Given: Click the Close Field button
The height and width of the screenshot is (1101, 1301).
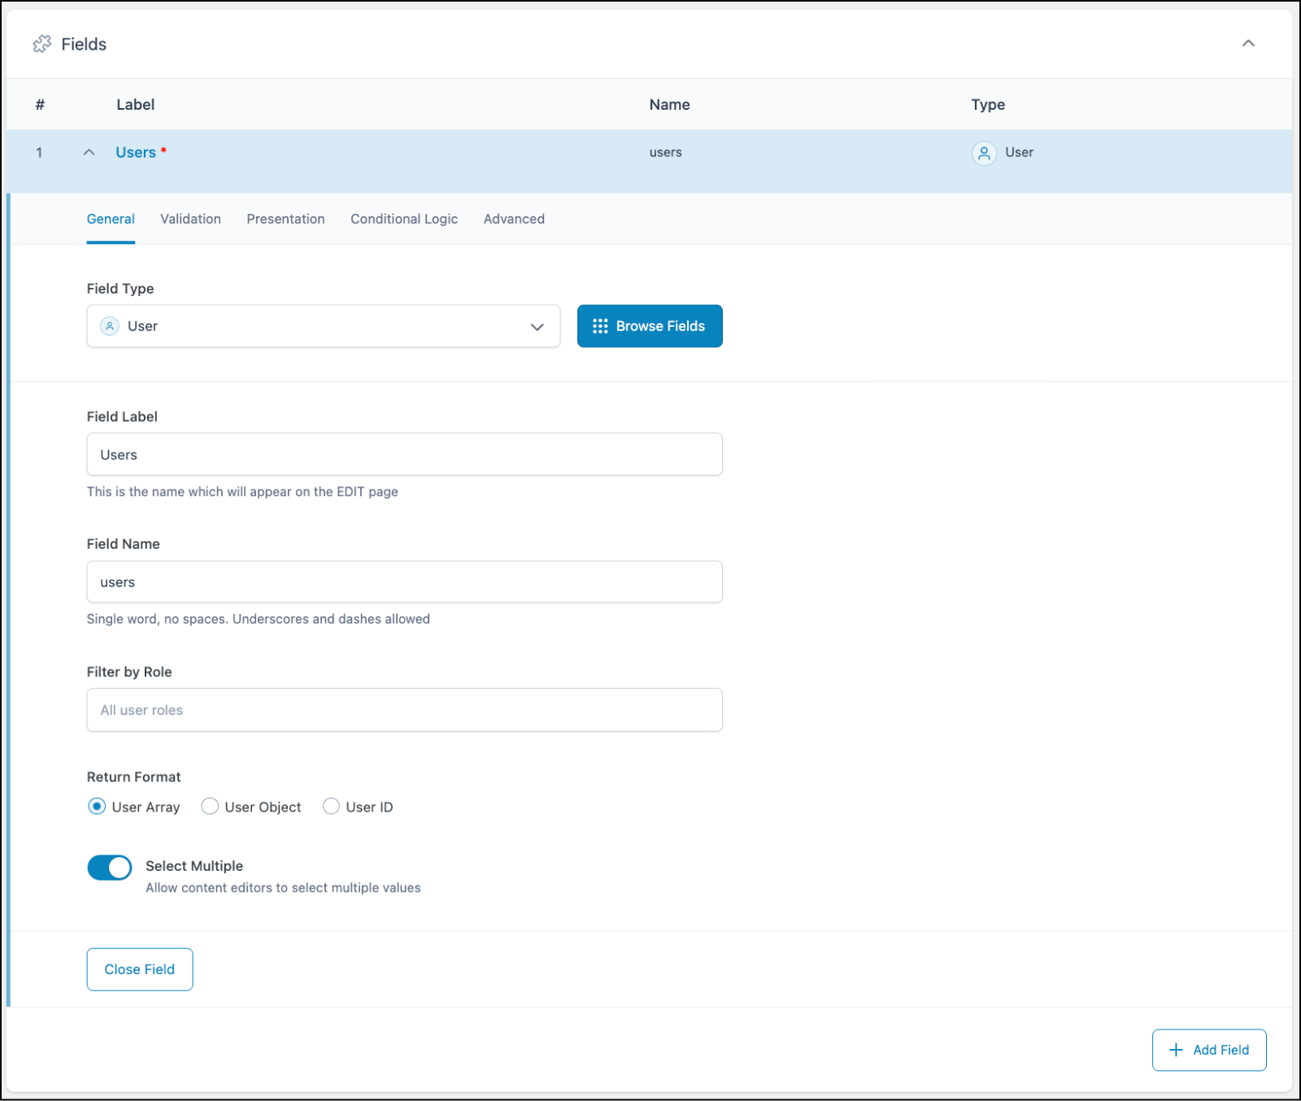Looking at the screenshot, I should coord(139,968).
